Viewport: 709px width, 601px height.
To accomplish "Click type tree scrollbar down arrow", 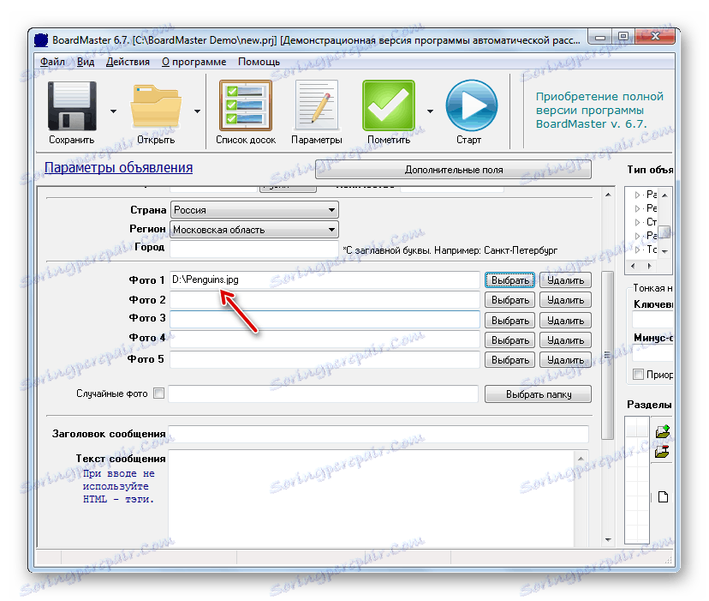I will [x=664, y=251].
